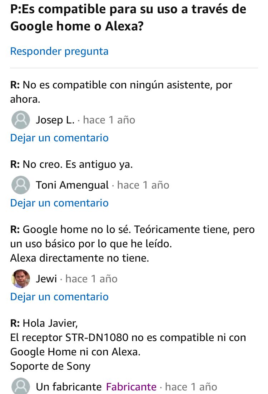The height and width of the screenshot is (394, 268).
Task: Click the purple Fabricante badge
Action: [x=131, y=387]
